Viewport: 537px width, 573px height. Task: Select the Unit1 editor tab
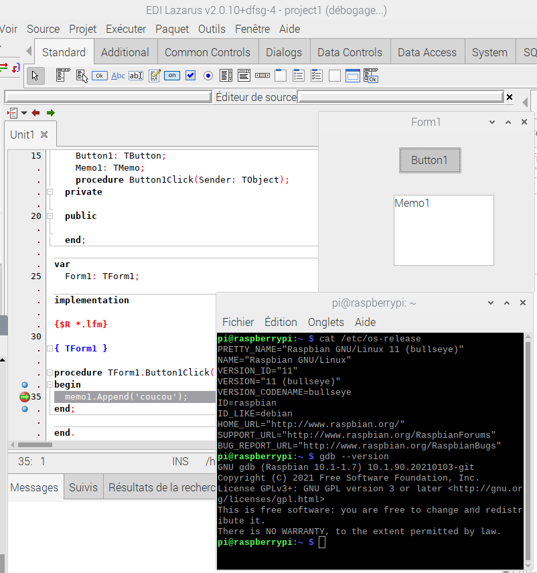point(22,135)
